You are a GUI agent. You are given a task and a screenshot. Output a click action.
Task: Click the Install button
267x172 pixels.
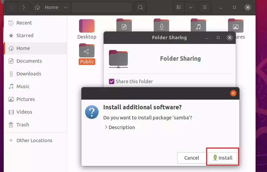pyautogui.click(x=222, y=158)
